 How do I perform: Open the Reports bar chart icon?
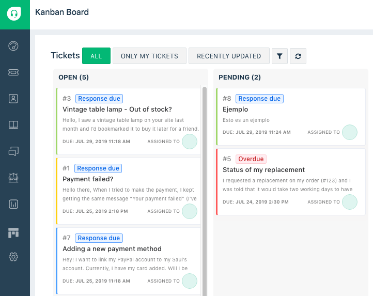[x=14, y=204]
